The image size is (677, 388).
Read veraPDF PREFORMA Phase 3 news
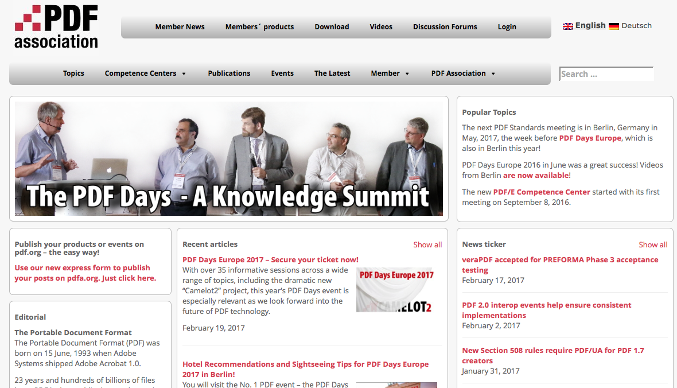pyautogui.click(x=560, y=265)
